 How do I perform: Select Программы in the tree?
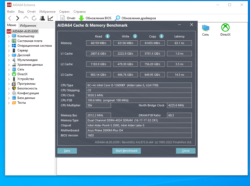coord(26,84)
